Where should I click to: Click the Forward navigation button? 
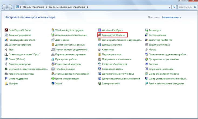coord(10,7)
